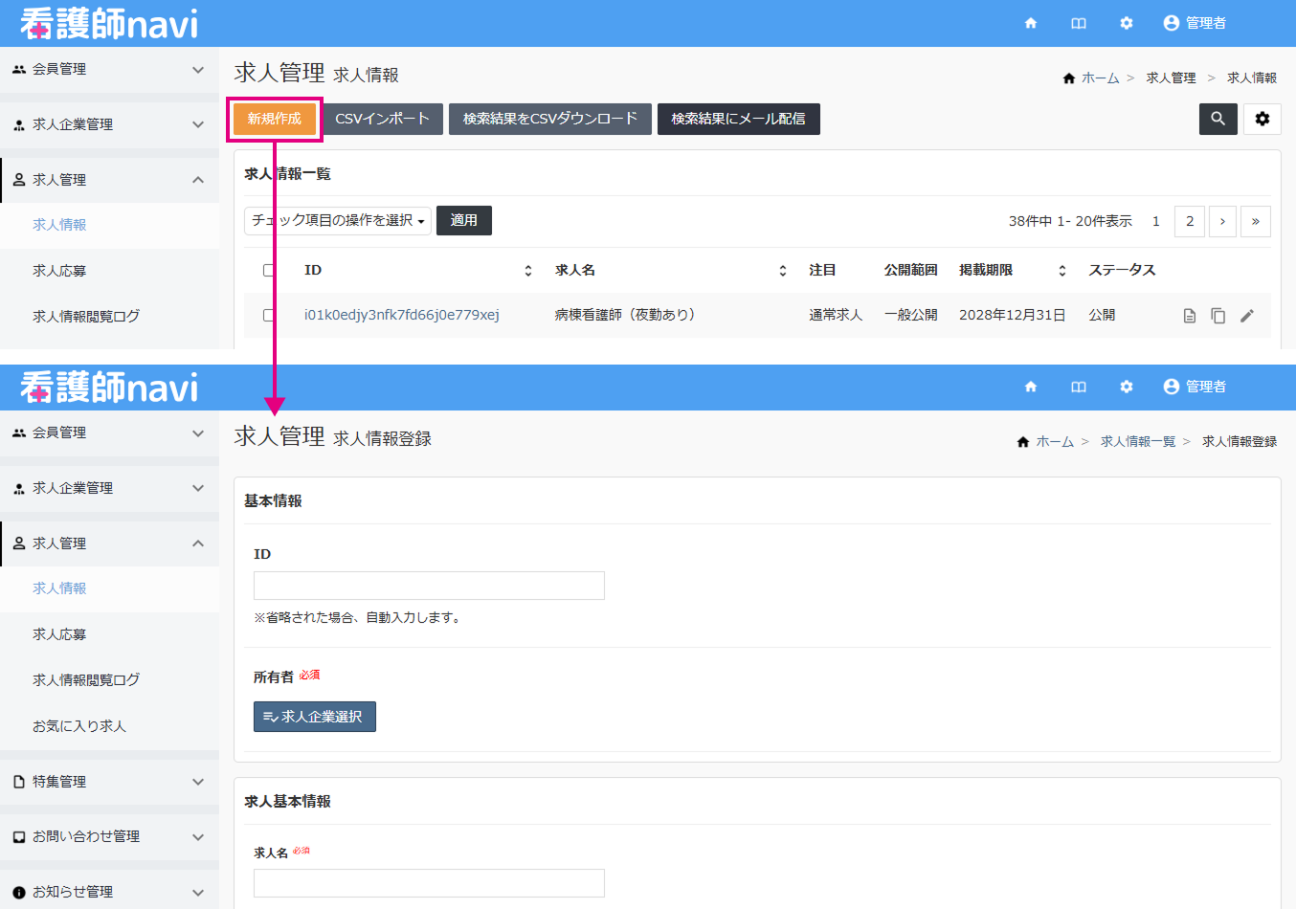
Task: Click the 一般公開 cell in the row
Action: [x=911, y=315]
